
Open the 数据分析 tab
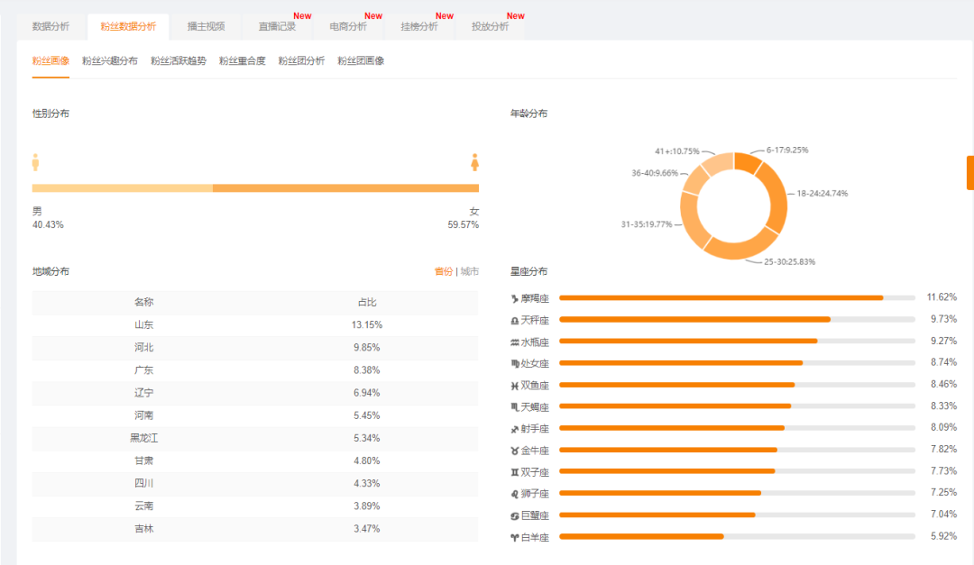click(51, 27)
